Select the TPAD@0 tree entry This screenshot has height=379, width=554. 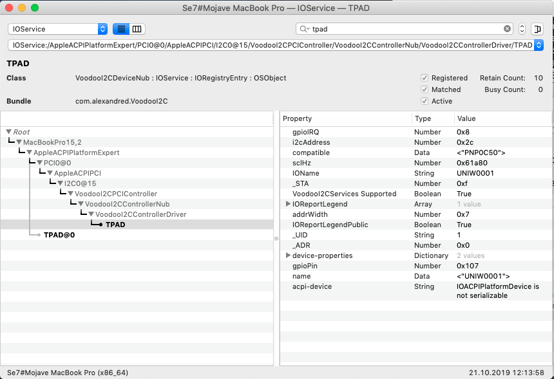59,235
